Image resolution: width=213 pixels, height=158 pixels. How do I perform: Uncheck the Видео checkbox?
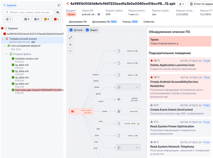click(87, 30)
